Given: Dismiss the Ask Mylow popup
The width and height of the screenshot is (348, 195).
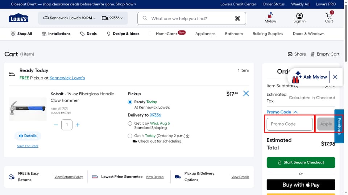Looking at the screenshot, I should 335,77.
